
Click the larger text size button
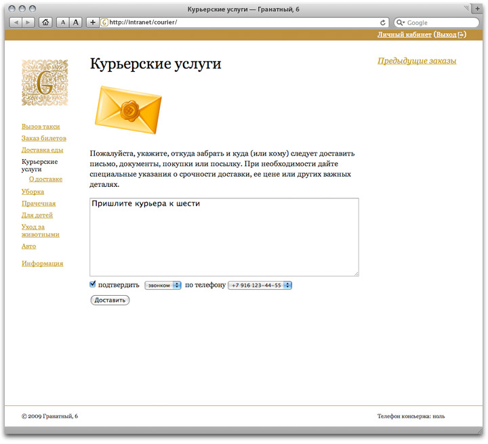click(x=76, y=22)
